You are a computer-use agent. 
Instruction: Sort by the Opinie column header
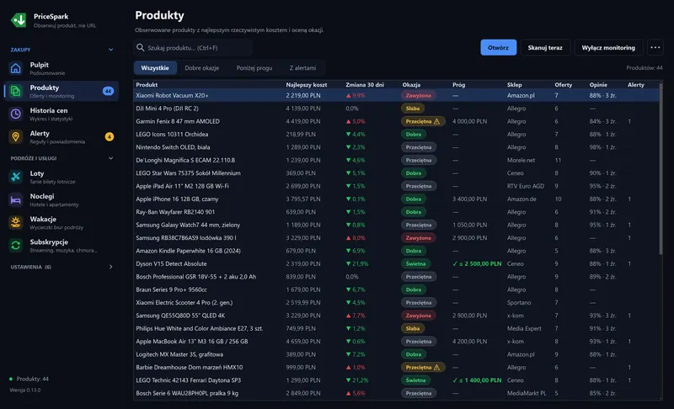[x=598, y=84]
